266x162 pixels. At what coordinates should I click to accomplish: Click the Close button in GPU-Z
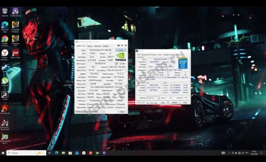122,112
